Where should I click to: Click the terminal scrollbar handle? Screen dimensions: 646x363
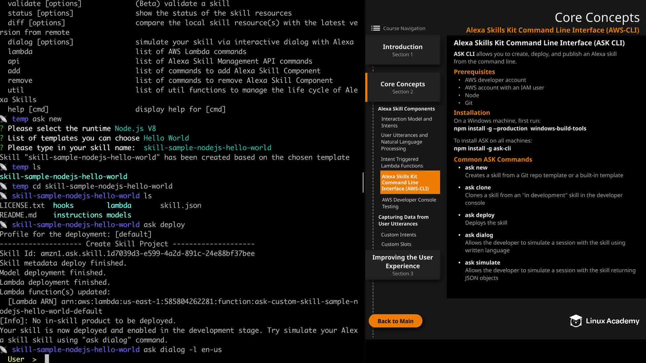click(x=363, y=183)
